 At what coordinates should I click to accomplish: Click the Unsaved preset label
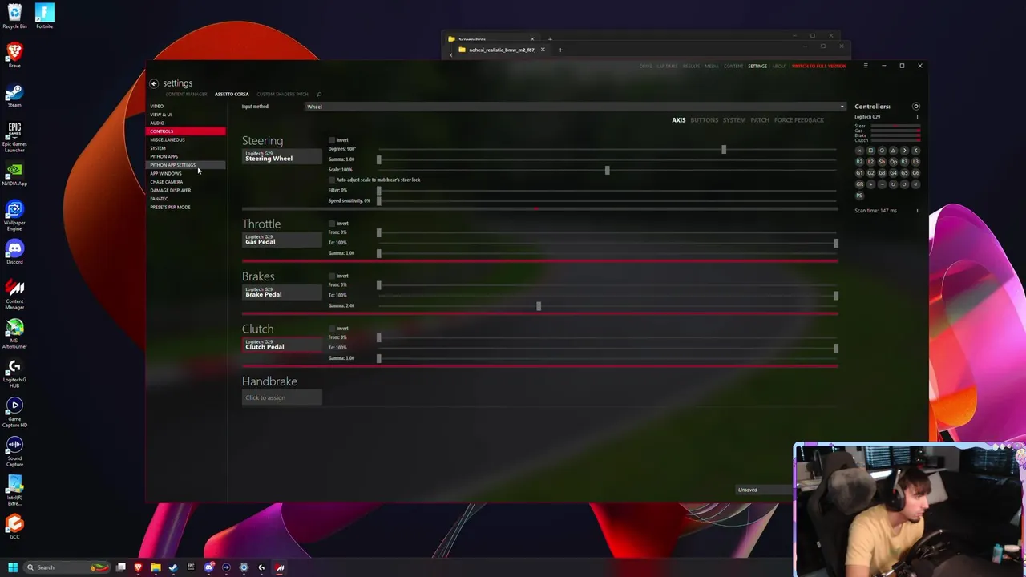(748, 490)
